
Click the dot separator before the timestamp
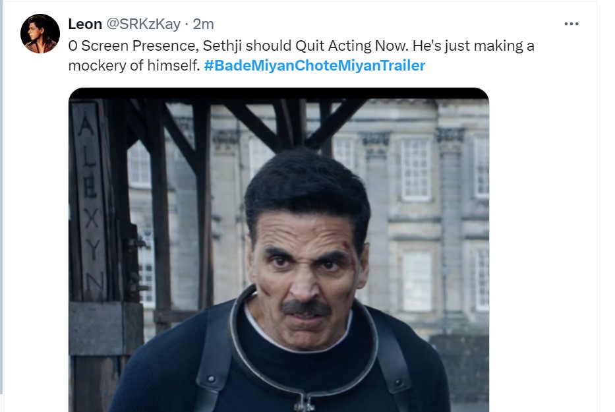tap(186, 24)
